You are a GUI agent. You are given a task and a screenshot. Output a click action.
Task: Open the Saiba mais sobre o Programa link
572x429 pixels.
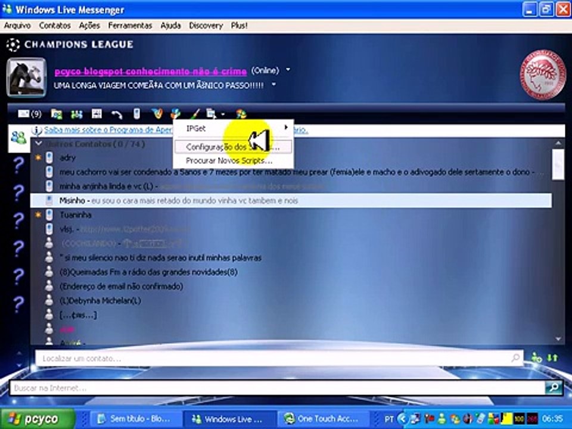(108, 130)
